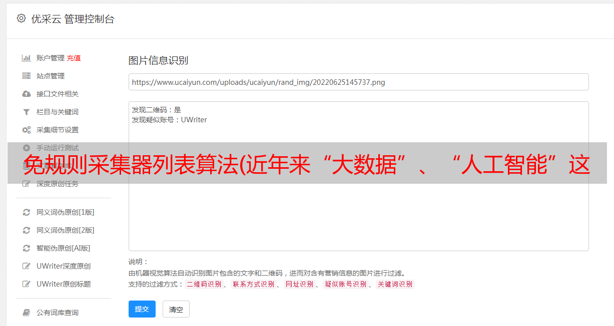The image size is (614, 326).
Task: Click the 二维码识别 tag
Action: tap(204, 284)
